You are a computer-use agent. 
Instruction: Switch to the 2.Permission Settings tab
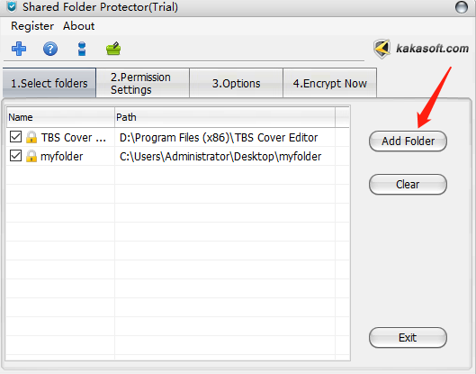click(143, 83)
